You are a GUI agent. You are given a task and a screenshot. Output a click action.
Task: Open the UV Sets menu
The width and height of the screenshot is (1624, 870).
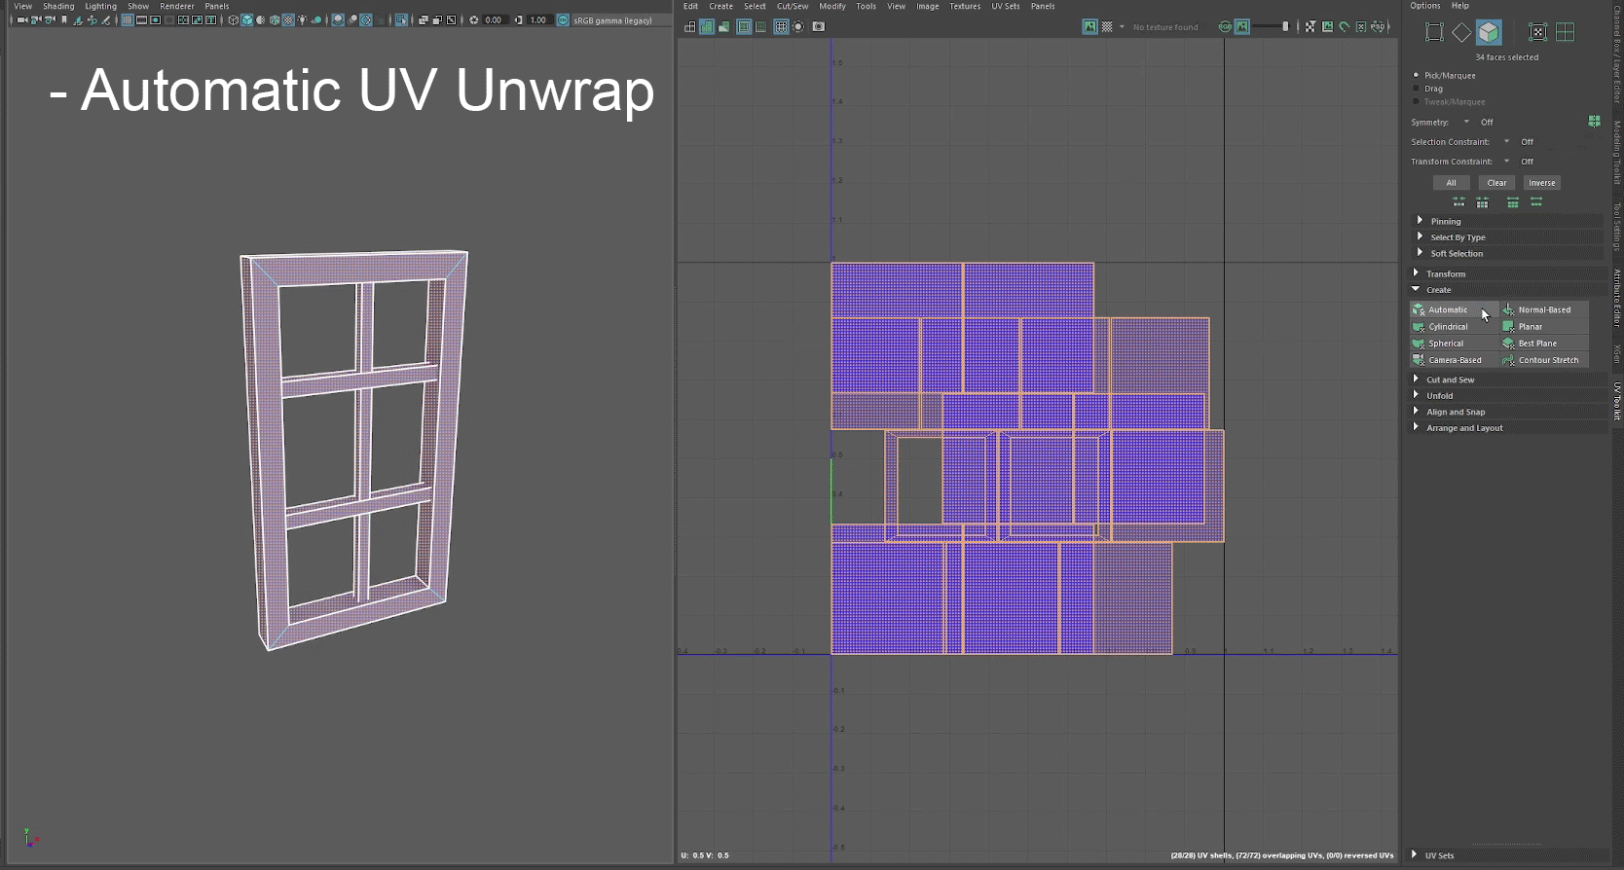1006,6
